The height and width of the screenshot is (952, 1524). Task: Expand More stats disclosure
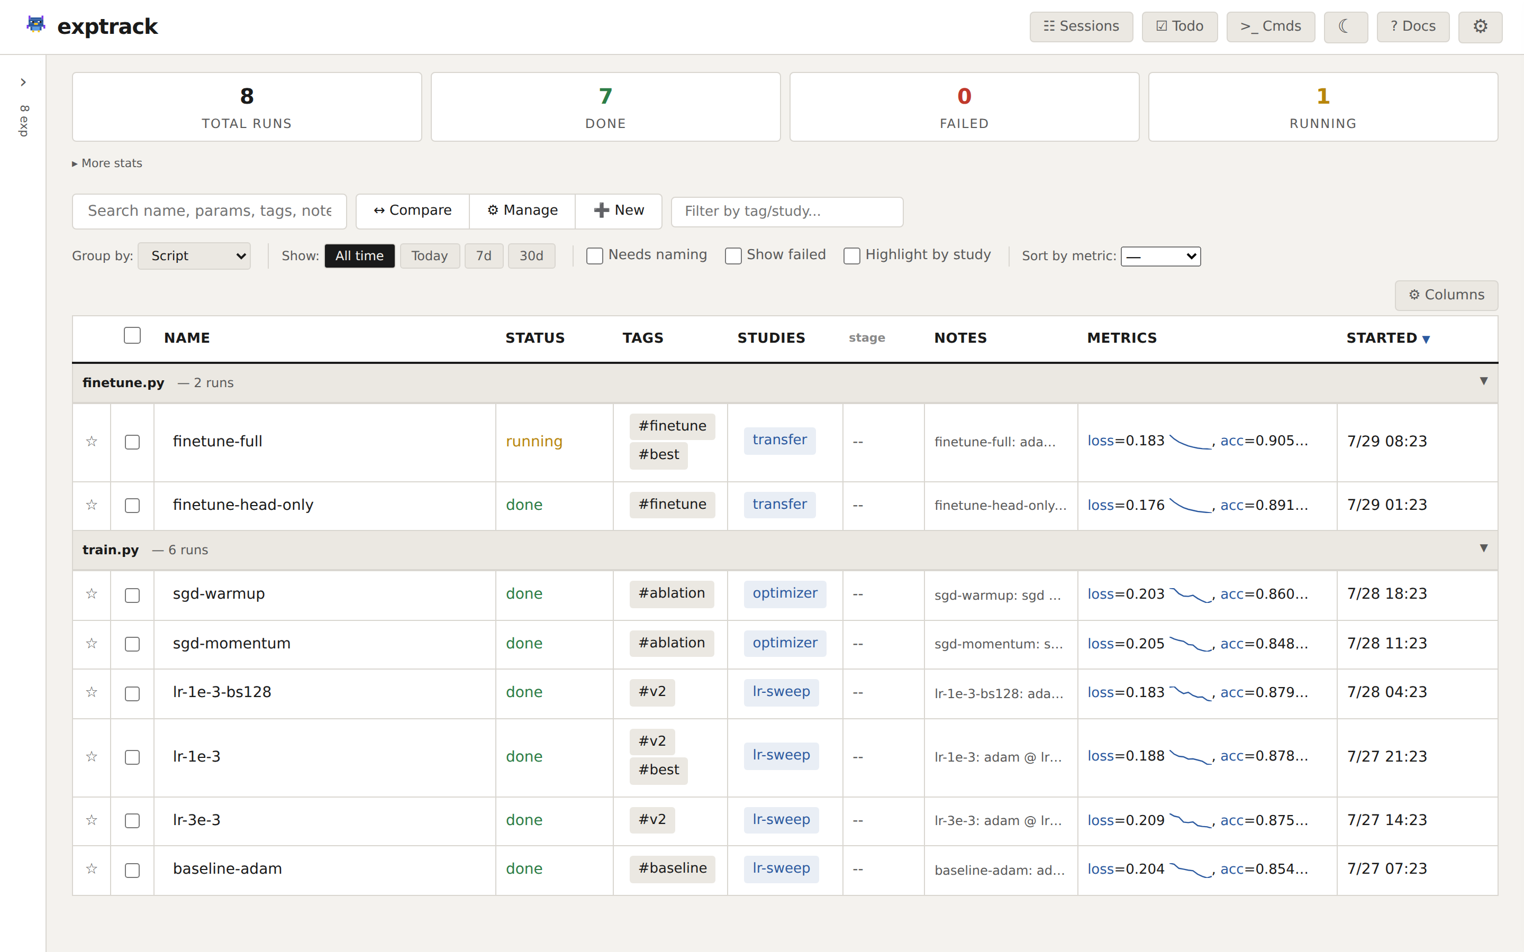[x=107, y=163]
